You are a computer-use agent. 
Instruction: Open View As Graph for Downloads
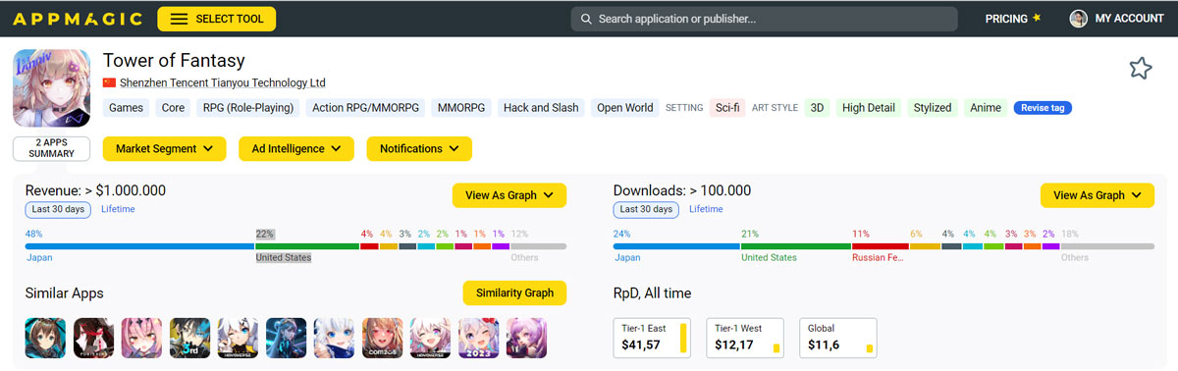tap(1098, 195)
